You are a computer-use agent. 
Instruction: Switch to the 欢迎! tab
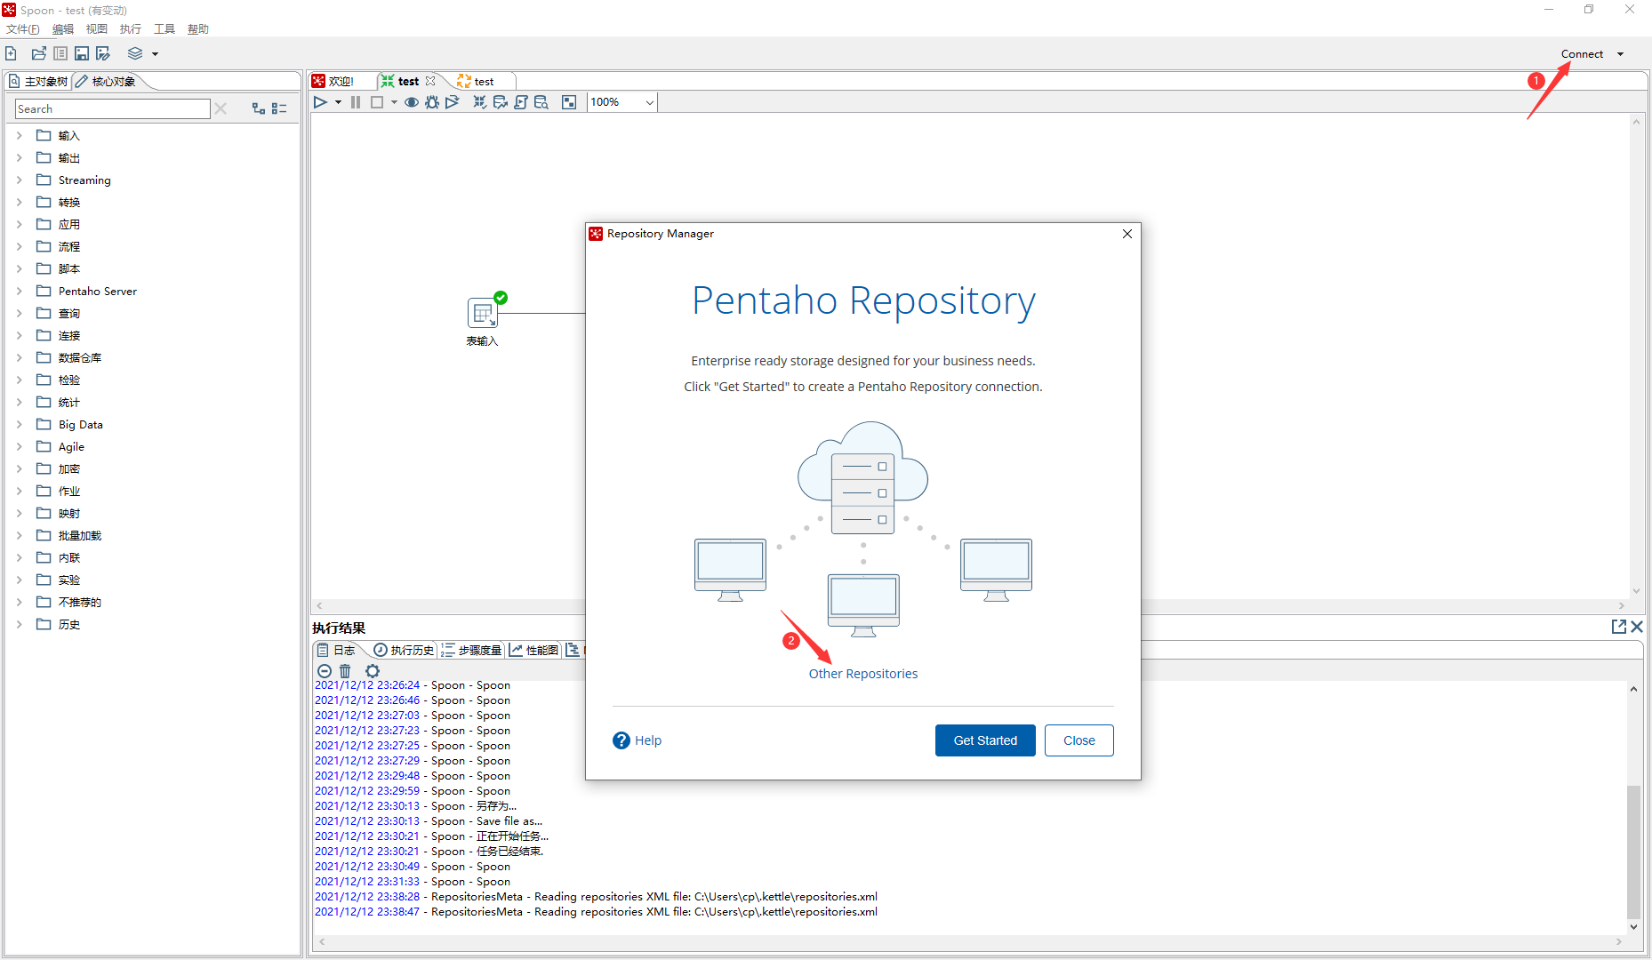[341, 81]
